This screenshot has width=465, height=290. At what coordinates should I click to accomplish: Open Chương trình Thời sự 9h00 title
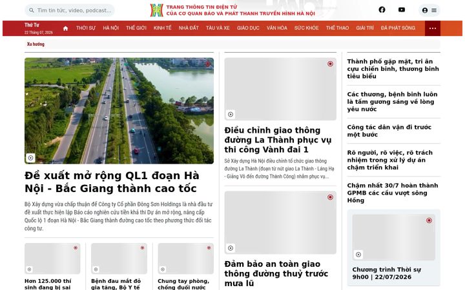click(x=386, y=273)
